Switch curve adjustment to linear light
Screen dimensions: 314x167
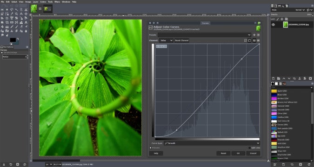[246, 40]
